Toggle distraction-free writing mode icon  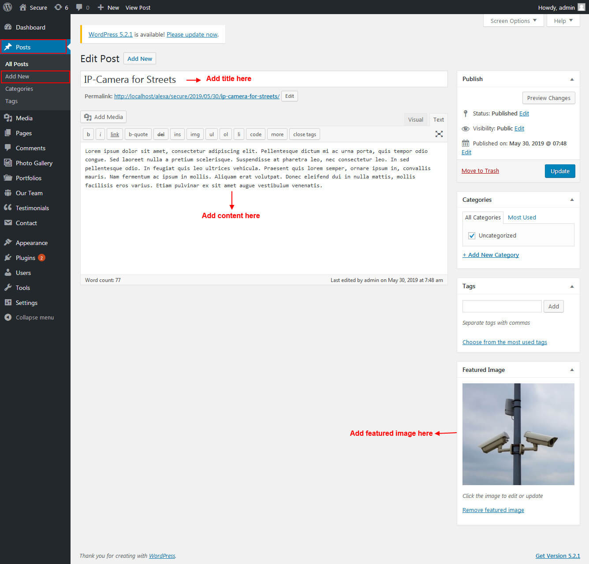[x=439, y=134]
